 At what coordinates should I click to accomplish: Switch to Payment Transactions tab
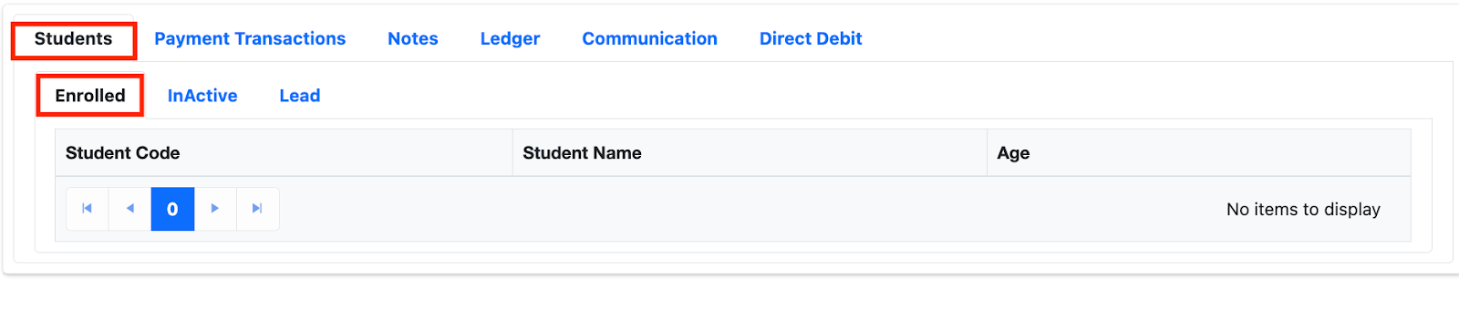click(250, 39)
